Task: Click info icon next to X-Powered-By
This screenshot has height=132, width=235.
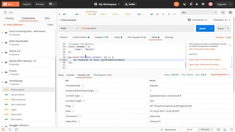Action: (83, 85)
